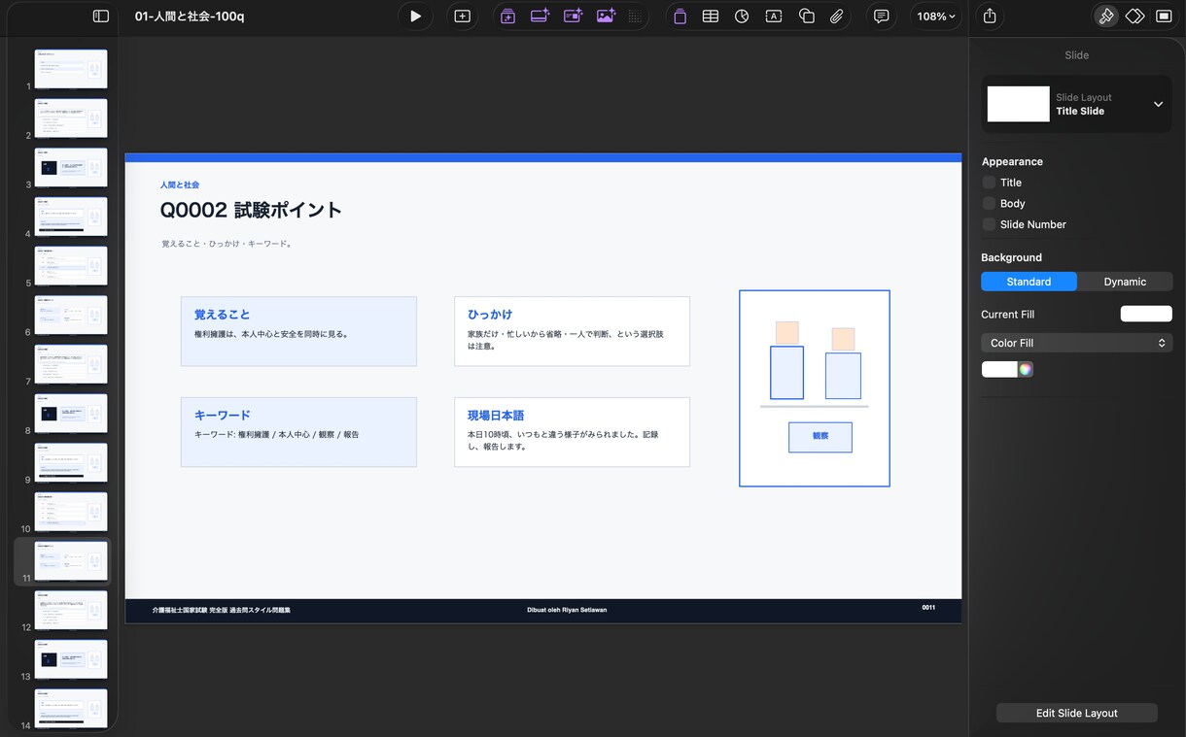Click the 人間と社会 label on the slide
Image resolution: width=1186 pixels, height=737 pixels.
(x=180, y=184)
